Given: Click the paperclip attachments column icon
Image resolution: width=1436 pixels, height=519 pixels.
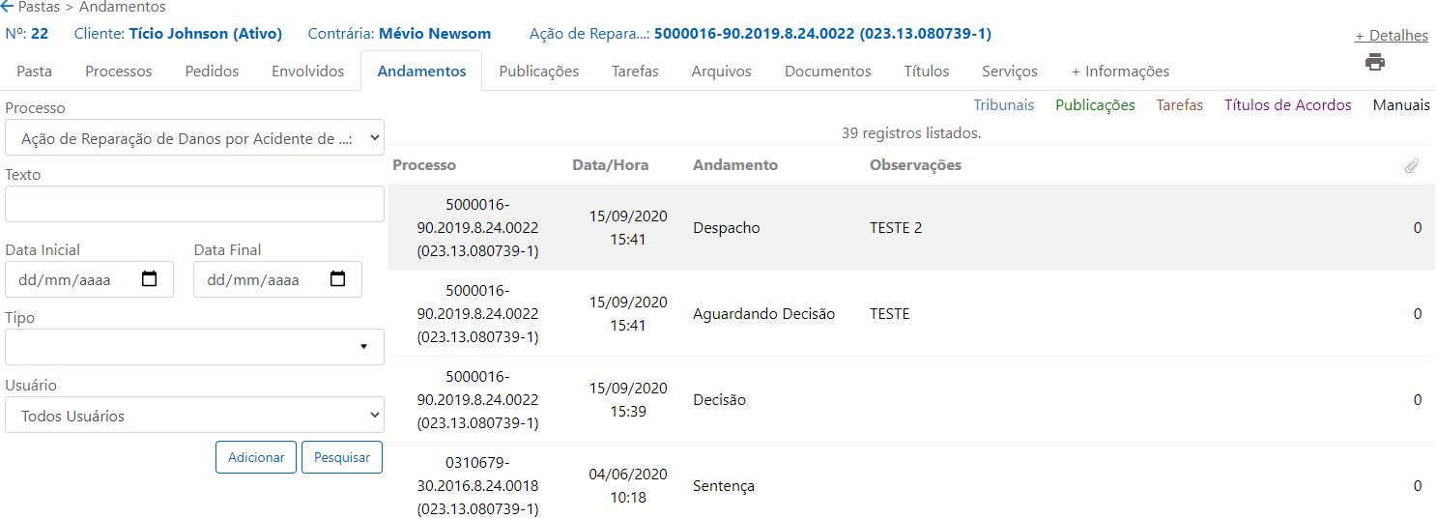Looking at the screenshot, I should [x=1412, y=165].
